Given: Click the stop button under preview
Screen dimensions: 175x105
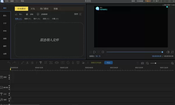Looking at the screenshot, I should click(103, 52).
